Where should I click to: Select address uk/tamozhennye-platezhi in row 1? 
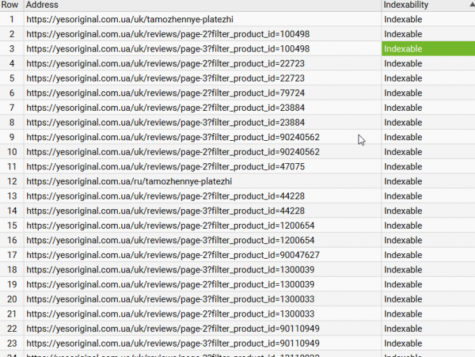[x=130, y=20]
